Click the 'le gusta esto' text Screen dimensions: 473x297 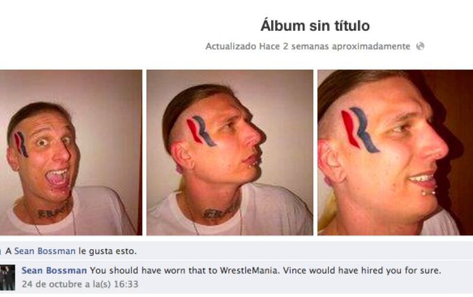click(108, 251)
